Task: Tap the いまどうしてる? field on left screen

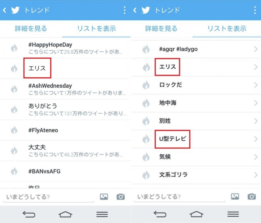Action: tap(49, 197)
